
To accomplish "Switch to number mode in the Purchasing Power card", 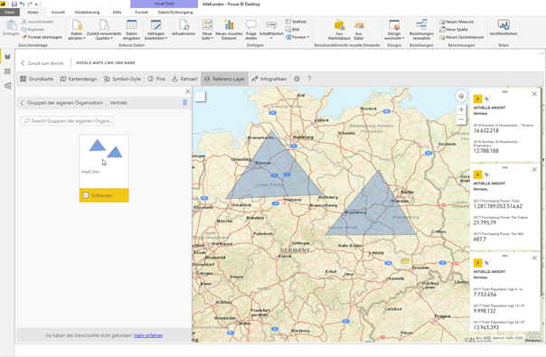I will coord(477,174).
